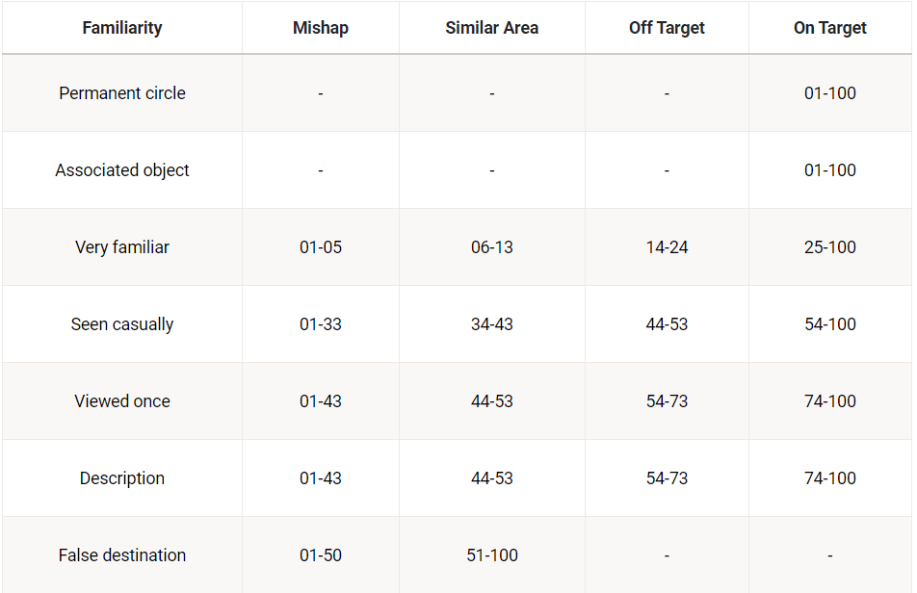Viewport: 917px width, 593px height.
Task: Click Seen casually Mishap value 01-33
Action: pyautogui.click(x=321, y=324)
